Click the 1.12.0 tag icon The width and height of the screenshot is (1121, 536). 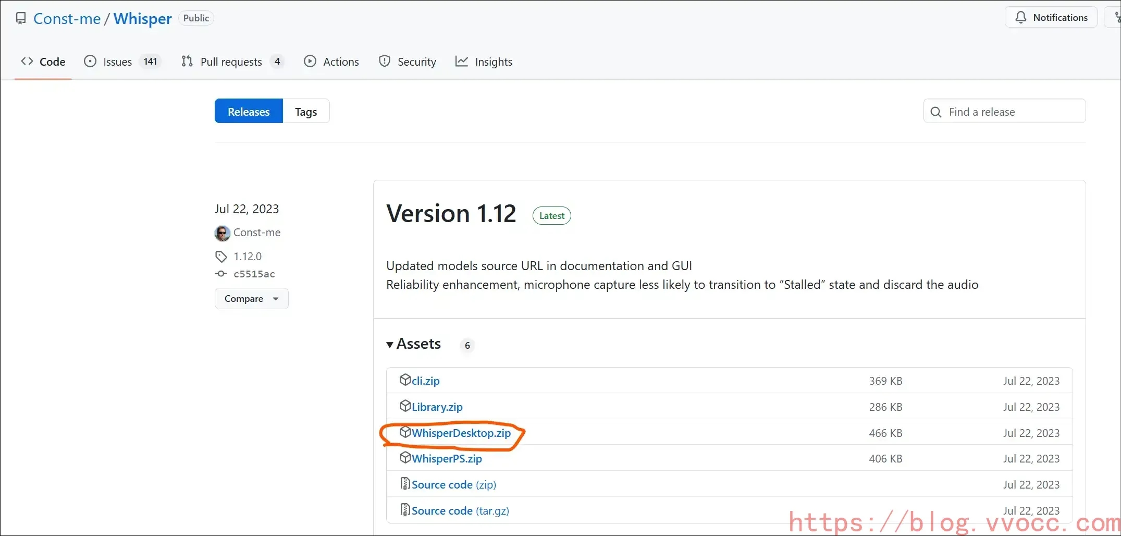click(x=221, y=257)
